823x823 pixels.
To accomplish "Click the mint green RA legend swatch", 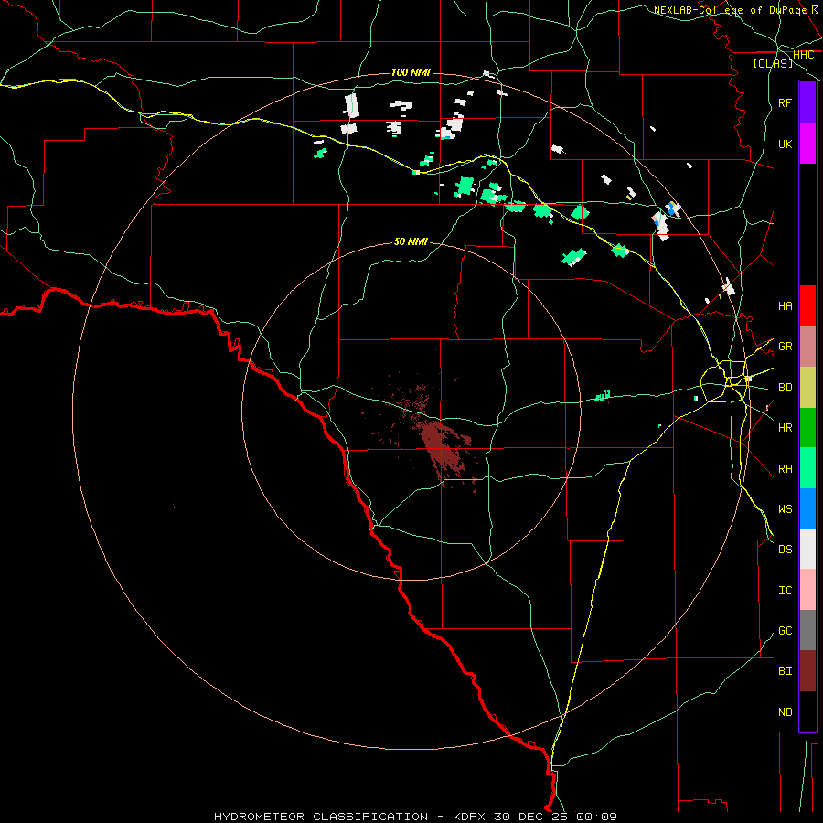I will point(807,468).
